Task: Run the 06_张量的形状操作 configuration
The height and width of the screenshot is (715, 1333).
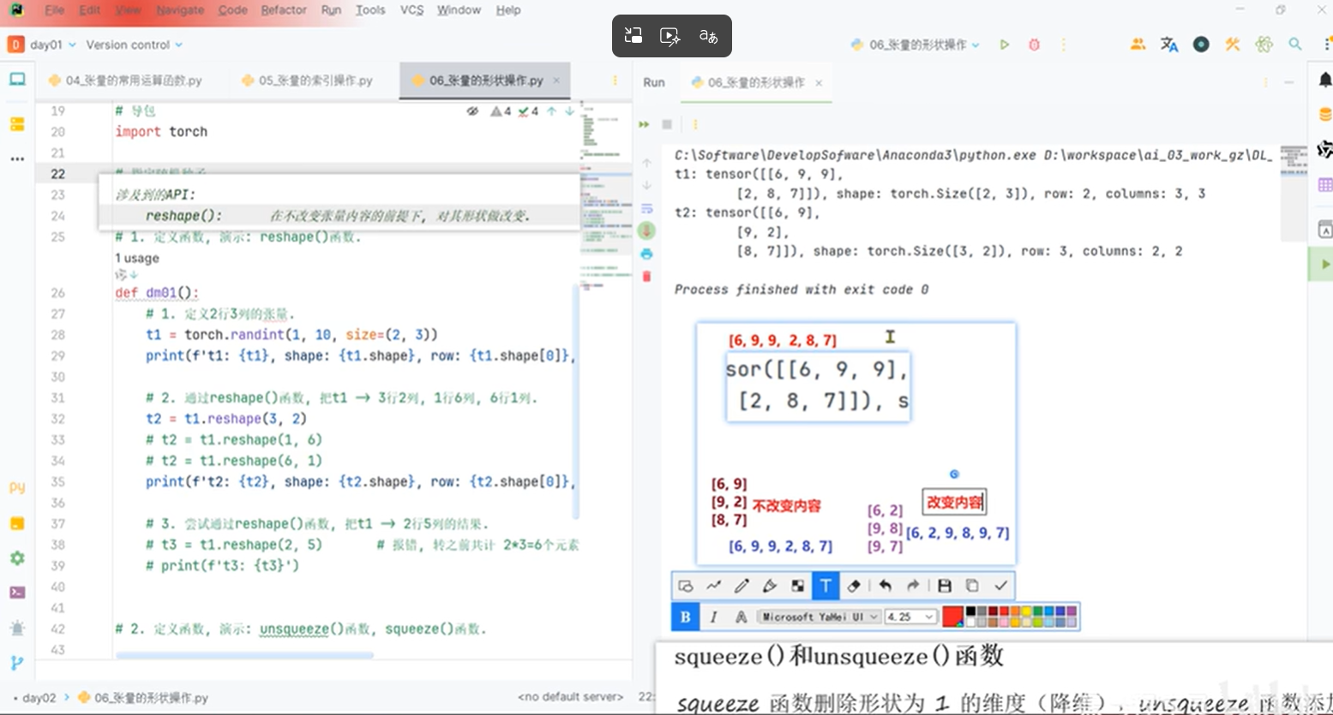Action: pos(1005,45)
